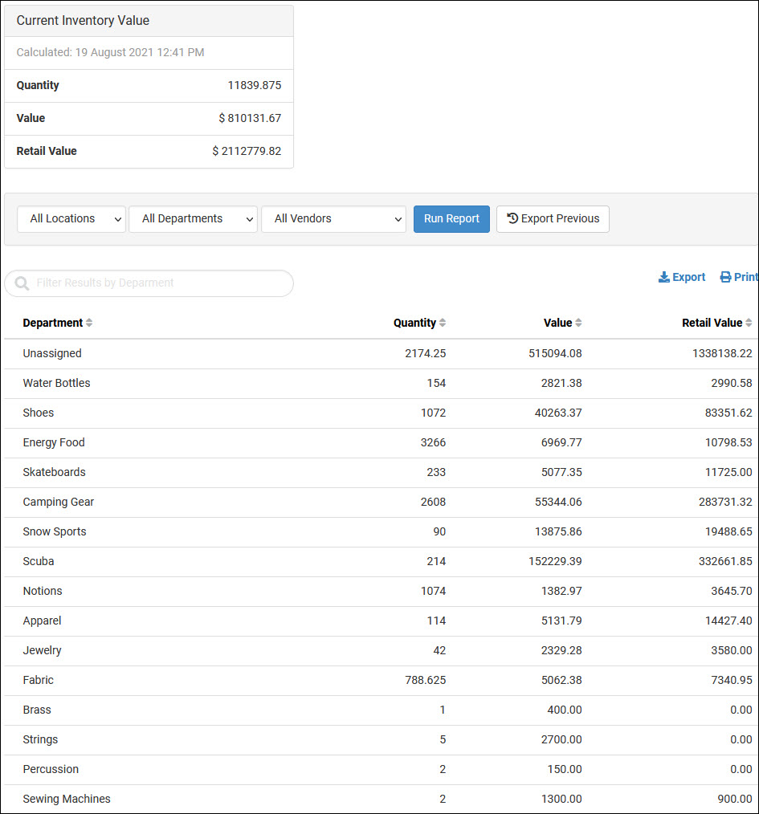Select the Print link above the table

pyautogui.click(x=739, y=277)
